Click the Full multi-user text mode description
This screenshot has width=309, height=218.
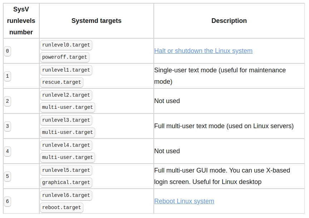point(224,126)
